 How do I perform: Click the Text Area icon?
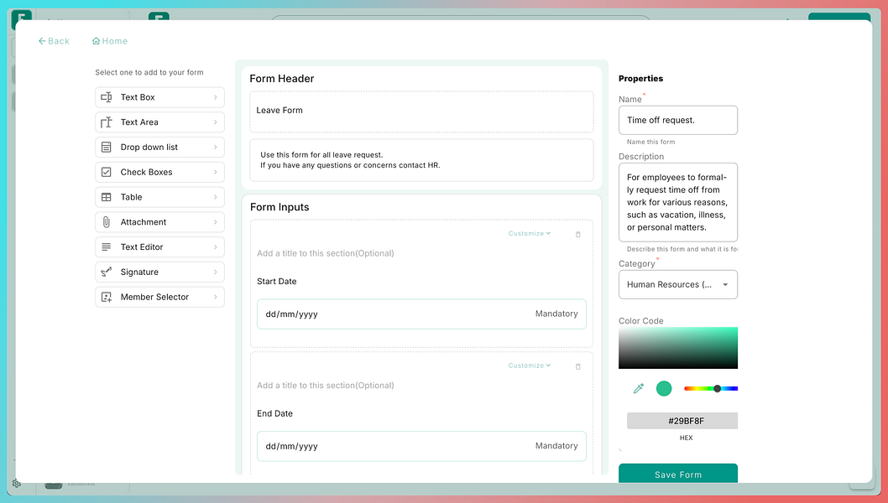tap(106, 122)
